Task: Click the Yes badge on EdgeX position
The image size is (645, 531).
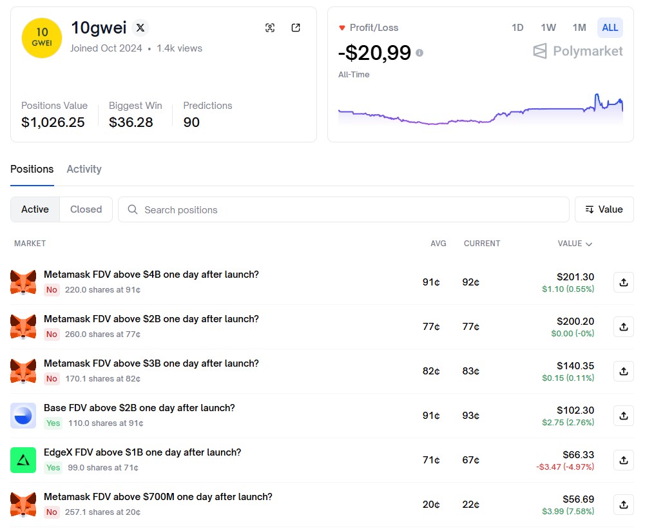Action: (x=53, y=467)
